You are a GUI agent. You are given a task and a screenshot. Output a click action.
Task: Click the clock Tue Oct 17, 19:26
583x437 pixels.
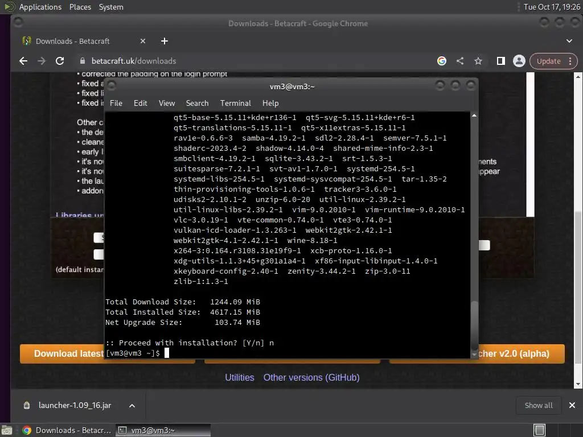point(552,7)
